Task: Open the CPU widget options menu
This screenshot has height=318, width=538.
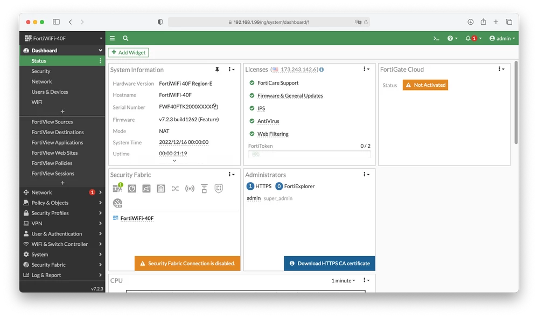Action: tap(366, 280)
